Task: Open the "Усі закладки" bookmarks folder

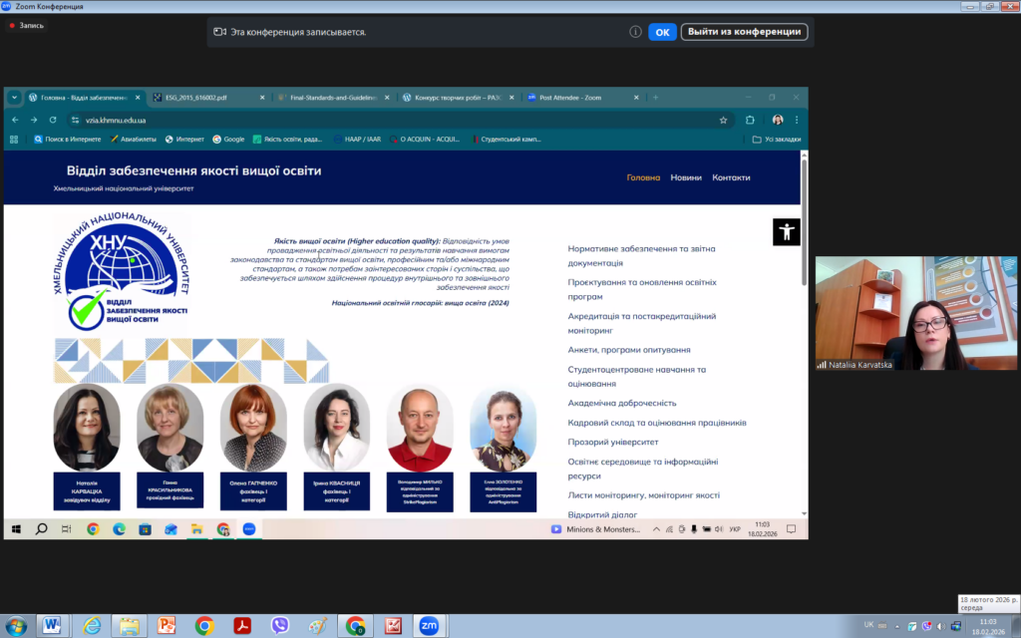Action: point(777,140)
